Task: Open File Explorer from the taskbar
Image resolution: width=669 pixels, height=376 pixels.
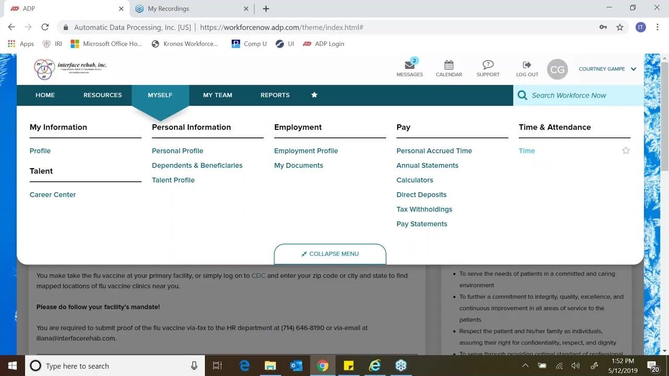Action: click(270, 366)
